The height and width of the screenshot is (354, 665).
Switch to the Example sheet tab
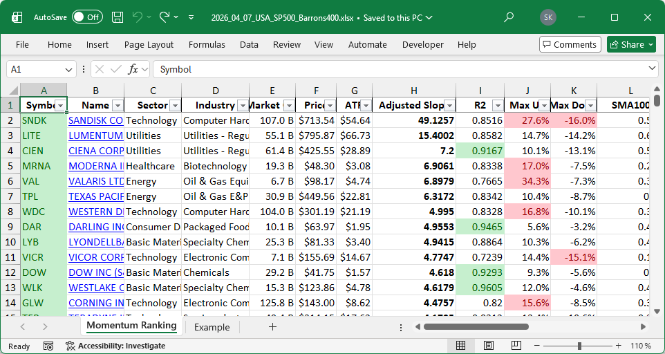(212, 327)
